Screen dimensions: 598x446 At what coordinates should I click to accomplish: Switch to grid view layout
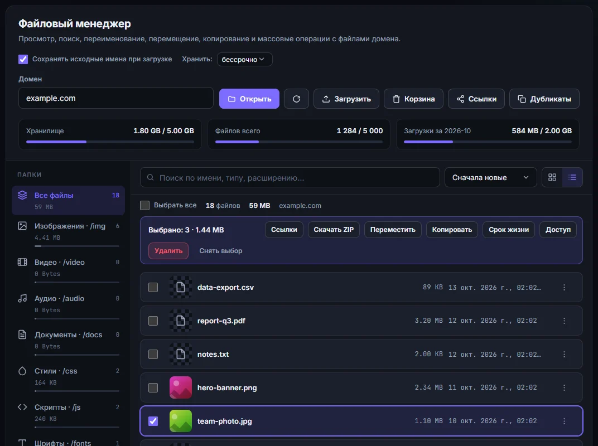552,177
